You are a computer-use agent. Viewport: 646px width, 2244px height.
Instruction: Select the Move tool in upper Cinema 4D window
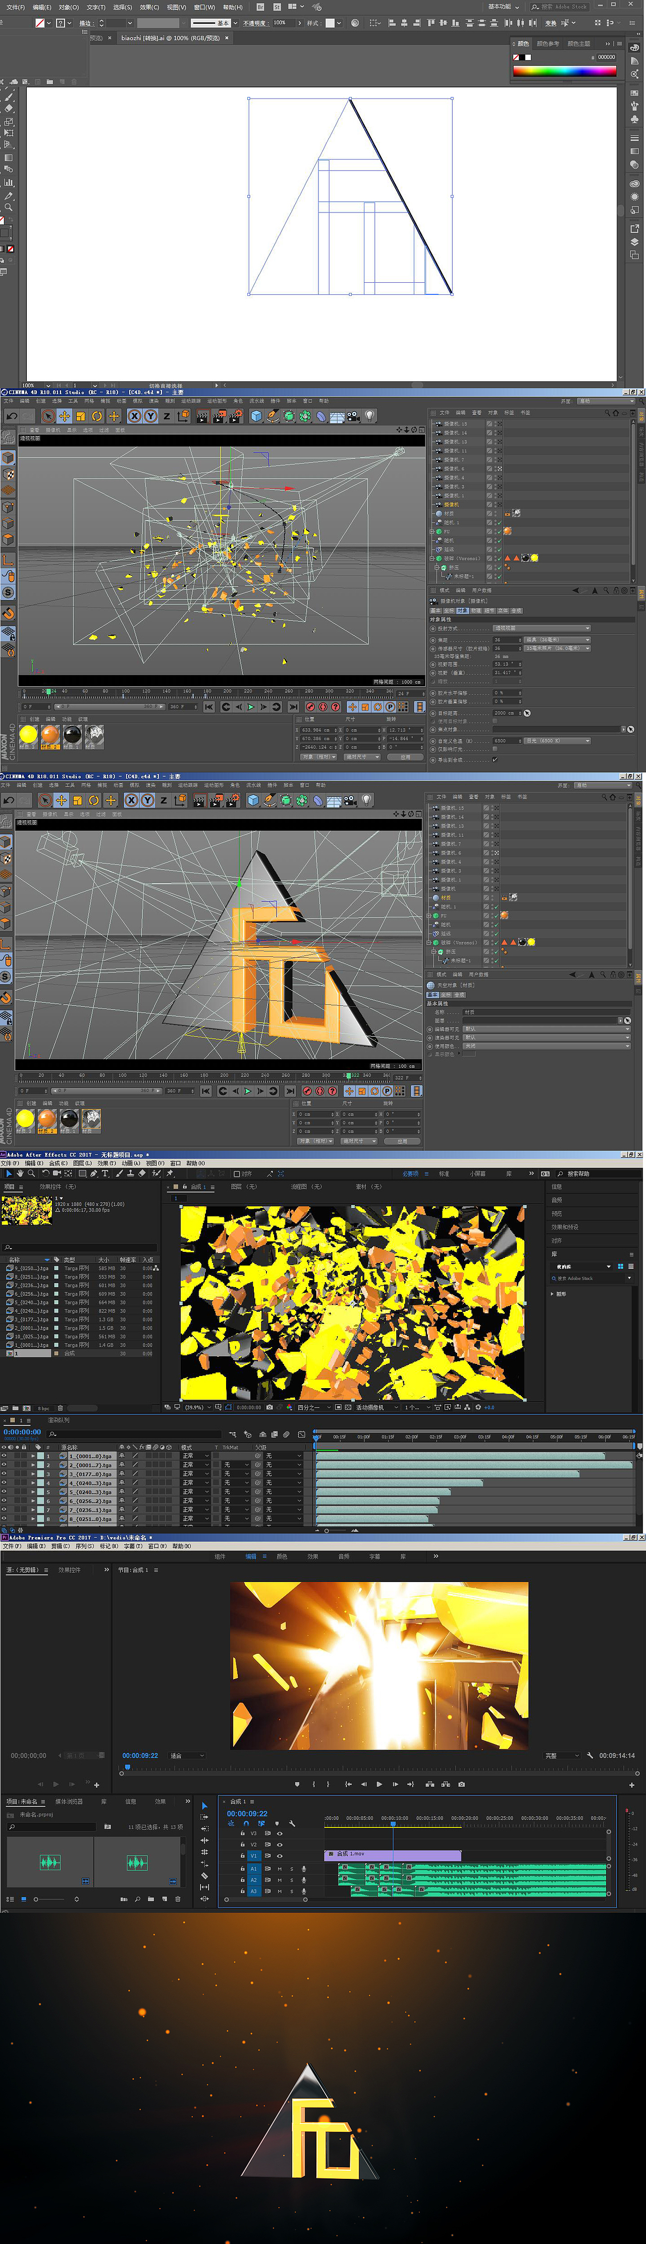click(x=65, y=416)
